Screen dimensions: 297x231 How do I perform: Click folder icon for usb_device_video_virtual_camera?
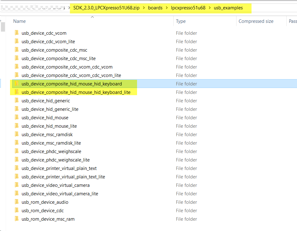point(17,185)
